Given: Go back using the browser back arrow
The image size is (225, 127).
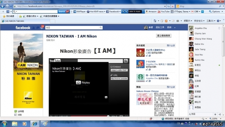Looking at the screenshot, I should click(x=2, y=6).
